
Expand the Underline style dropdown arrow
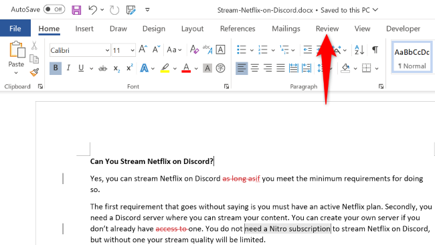[x=91, y=68]
